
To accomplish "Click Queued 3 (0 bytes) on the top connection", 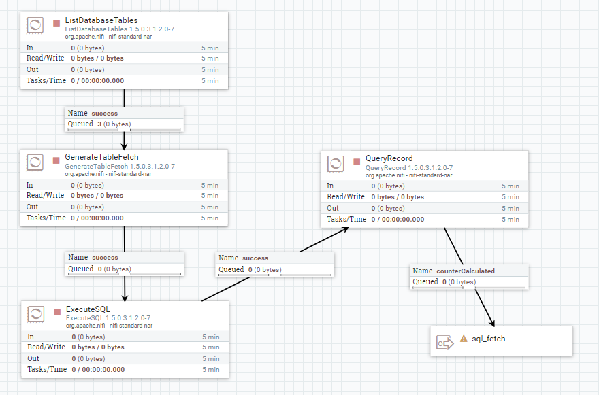I will coord(99,124).
